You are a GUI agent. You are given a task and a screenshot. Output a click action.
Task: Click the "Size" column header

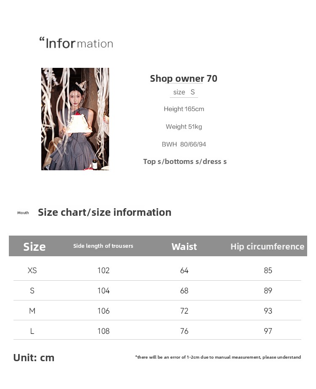click(34, 247)
